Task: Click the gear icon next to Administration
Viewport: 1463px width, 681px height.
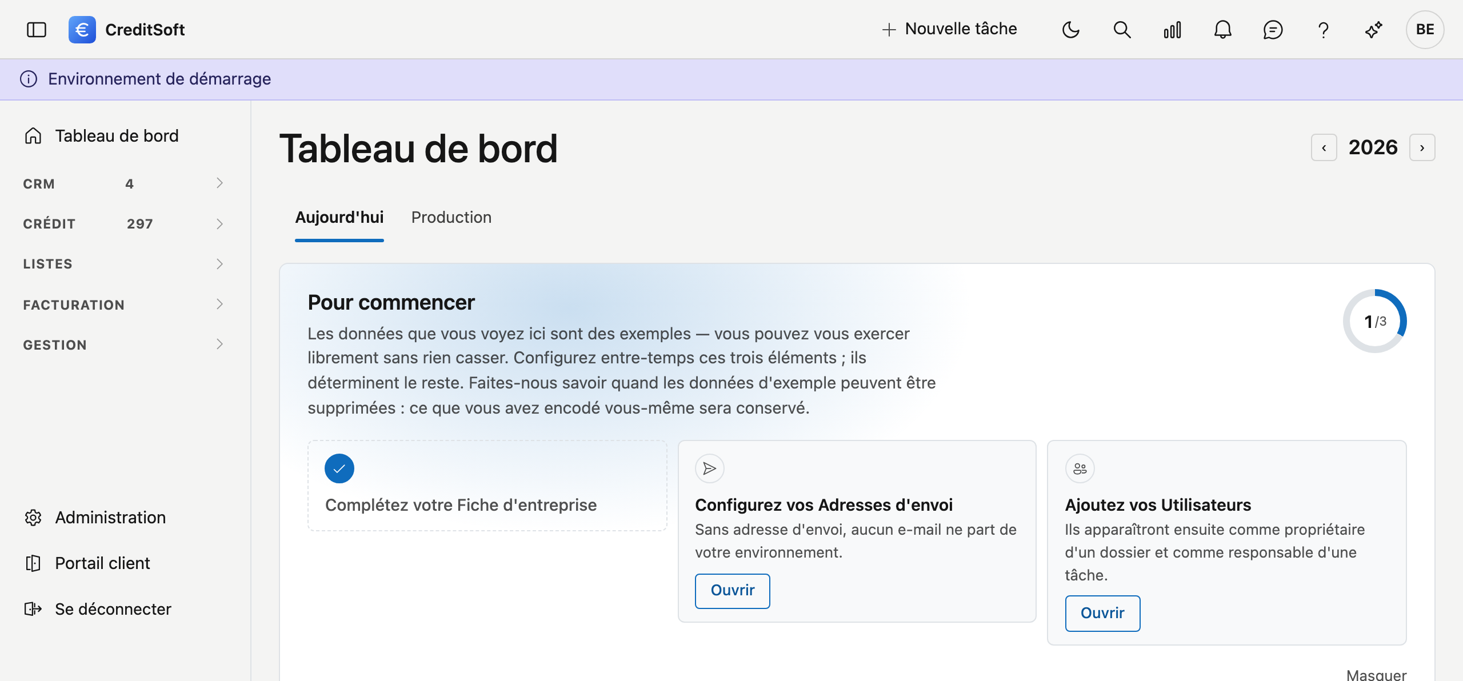Action: (33, 518)
